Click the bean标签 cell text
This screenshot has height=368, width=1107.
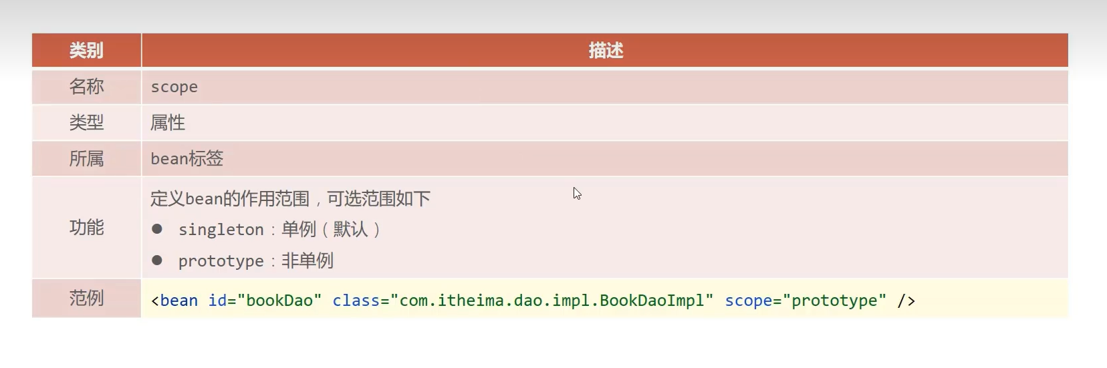tap(187, 158)
